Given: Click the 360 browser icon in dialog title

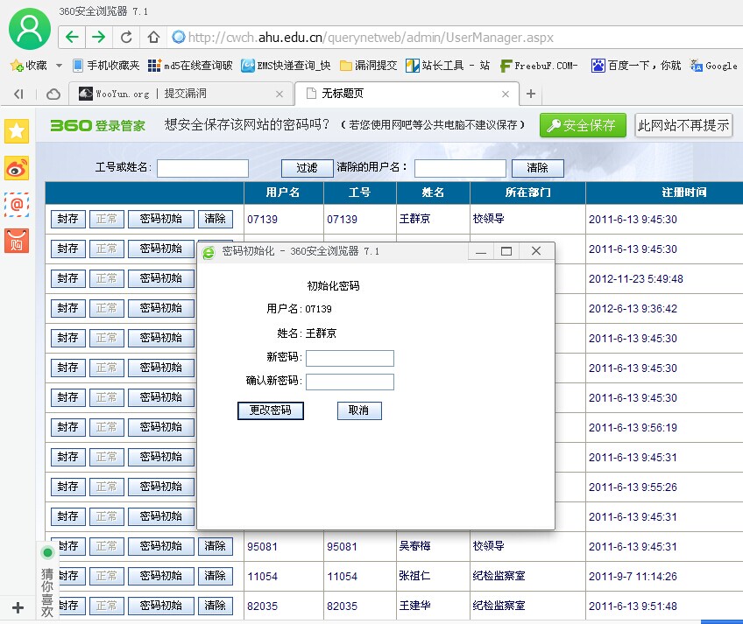Looking at the screenshot, I should pos(209,252).
